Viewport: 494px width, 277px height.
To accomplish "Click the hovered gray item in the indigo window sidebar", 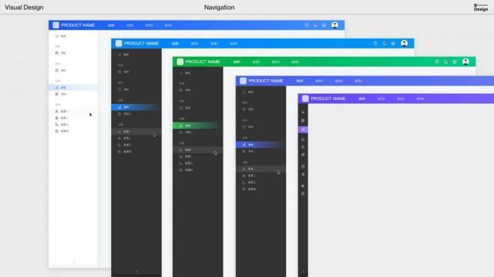I will (x=261, y=169).
